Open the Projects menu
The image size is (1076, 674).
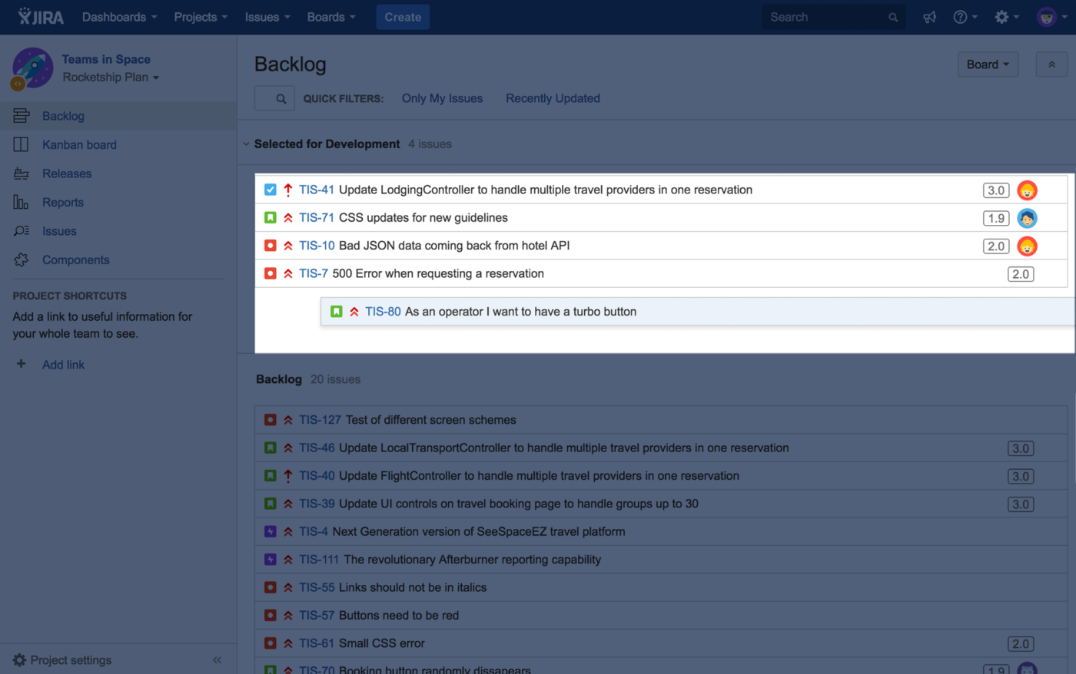point(198,16)
